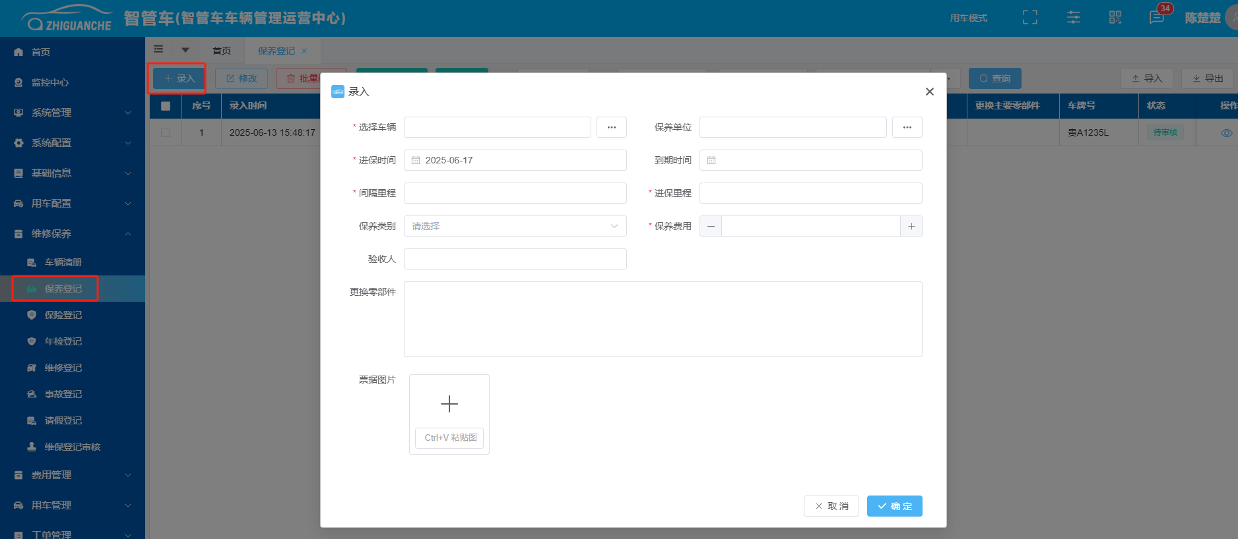Click the 取消 cancel button

tap(831, 506)
